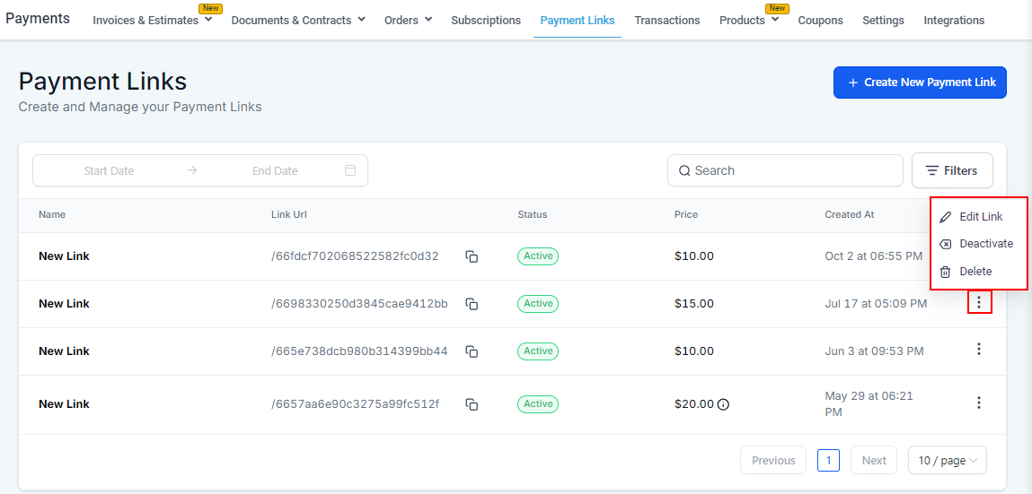The width and height of the screenshot is (1032, 494).
Task: Open three-dot menu for the Jun 3 link
Action: (979, 350)
